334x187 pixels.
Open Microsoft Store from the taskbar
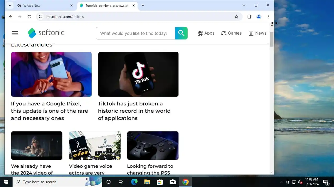[x=160, y=182]
